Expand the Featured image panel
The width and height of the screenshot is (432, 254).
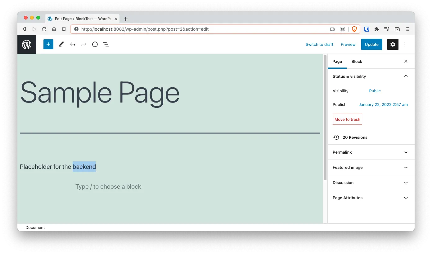pyautogui.click(x=371, y=168)
